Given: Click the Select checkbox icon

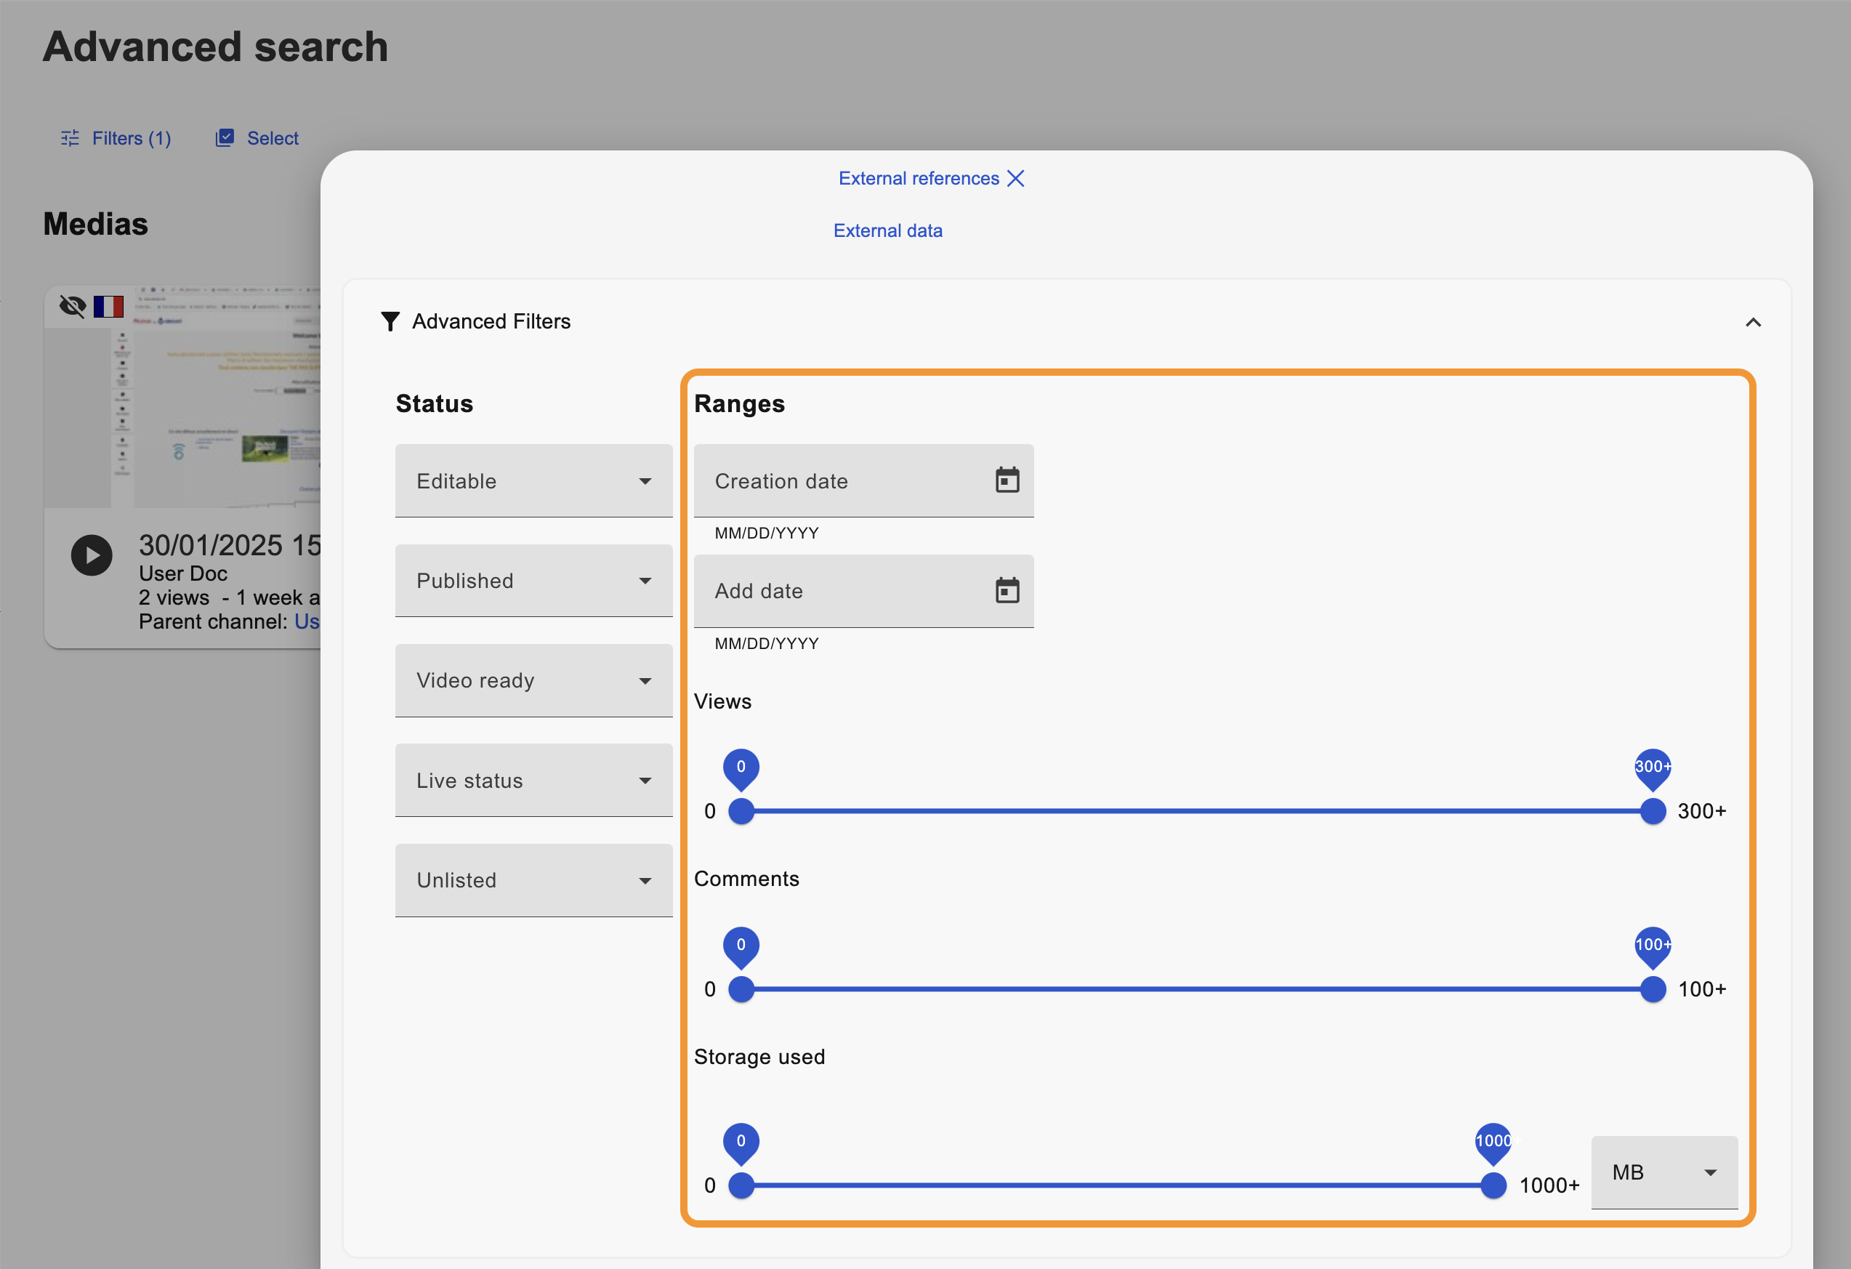Looking at the screenshot, I should pyautogui.click(x=225, y=138).
